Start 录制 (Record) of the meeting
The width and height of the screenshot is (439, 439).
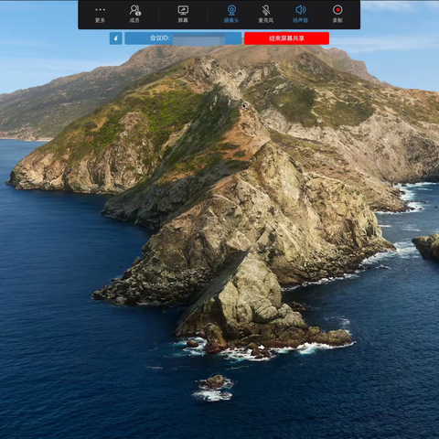(337, 15)
